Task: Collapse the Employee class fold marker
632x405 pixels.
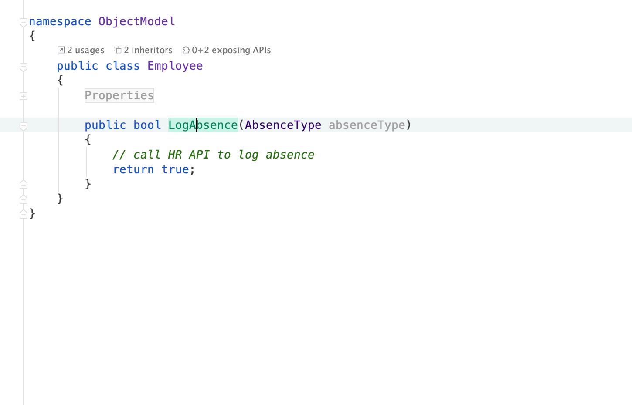Action: click(x=24, y=67)
